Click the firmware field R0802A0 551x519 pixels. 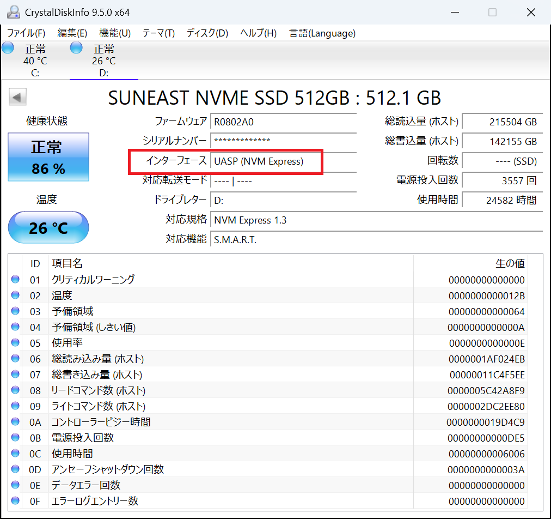click(283, 122)
